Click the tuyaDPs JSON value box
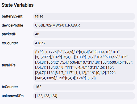The image size is (137, 104). pos(84,65)
